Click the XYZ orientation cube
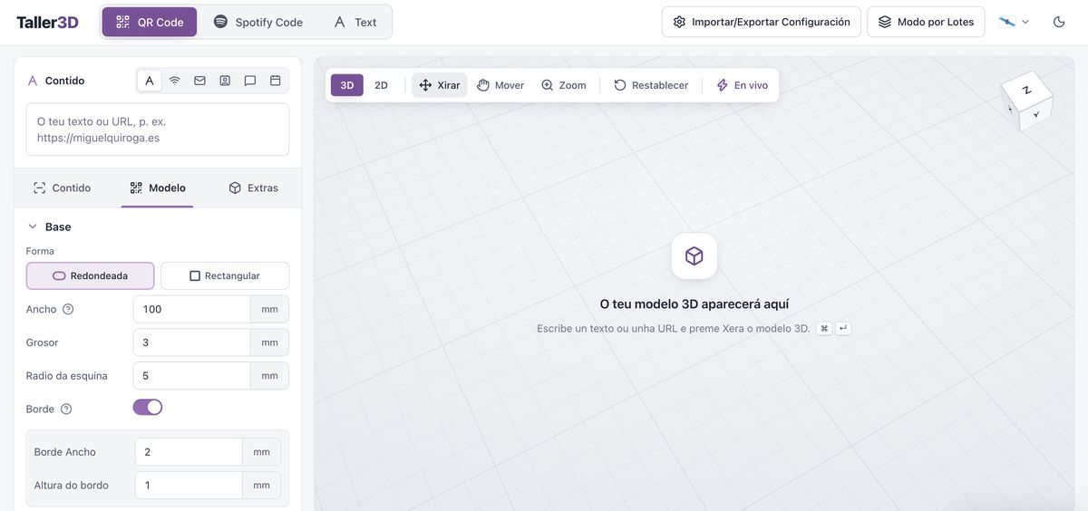This screenshot has width=1088, height=511. [x=1027, y=101]
